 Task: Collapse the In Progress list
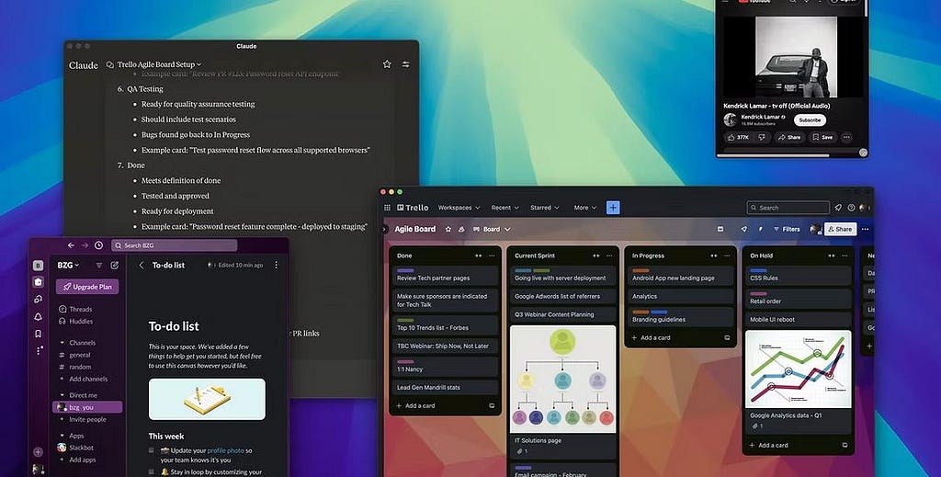pyautogui.click(x=713, y=256)
